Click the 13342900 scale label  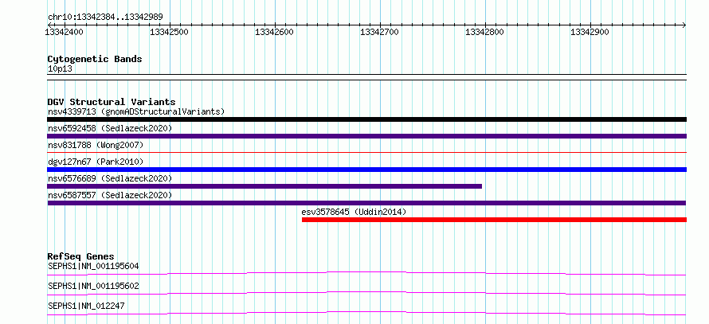[x=590, y=32]
